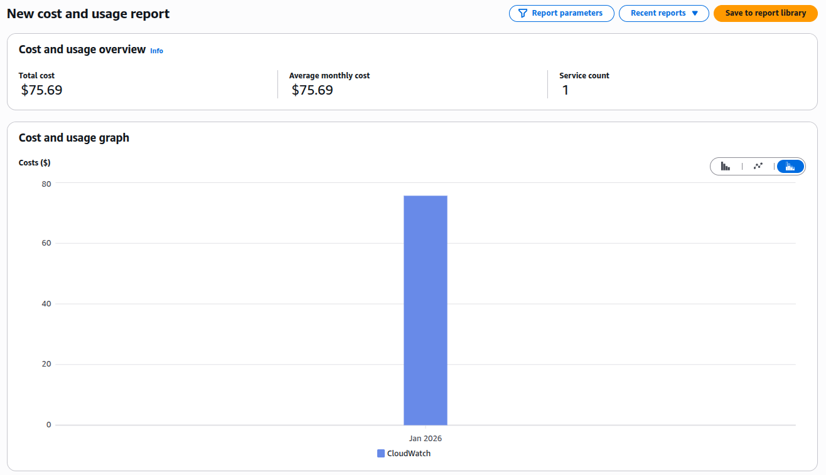The height and width of the screenshot is (475, 826).
Task: Toggle chart display to line view
Action: click(x=758, y=166)
